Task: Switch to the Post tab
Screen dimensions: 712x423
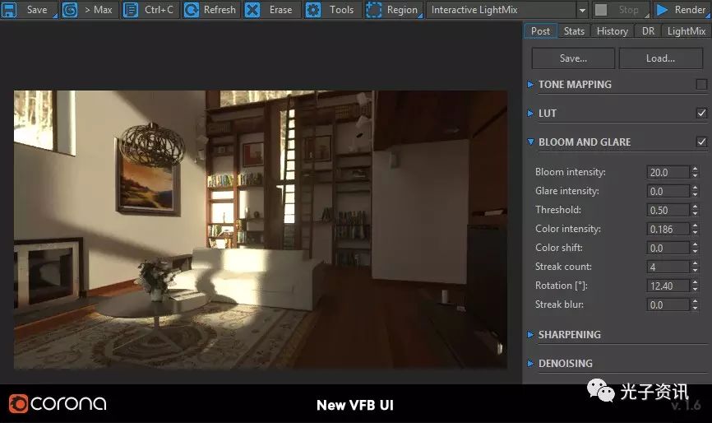Action: (x=540, y=31)
